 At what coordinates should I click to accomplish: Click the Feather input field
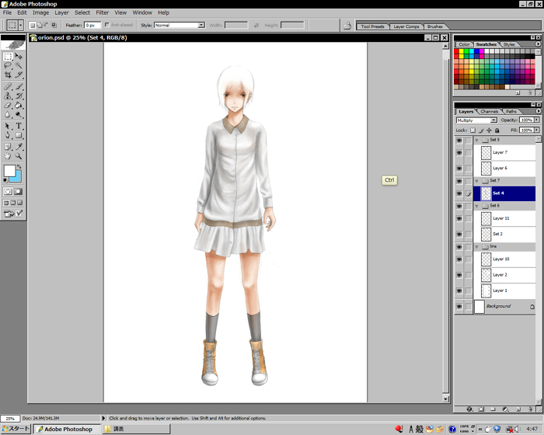click(94, 26)
